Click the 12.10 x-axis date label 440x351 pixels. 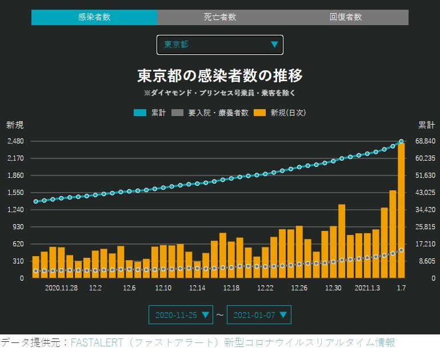(x=163, y=288)
